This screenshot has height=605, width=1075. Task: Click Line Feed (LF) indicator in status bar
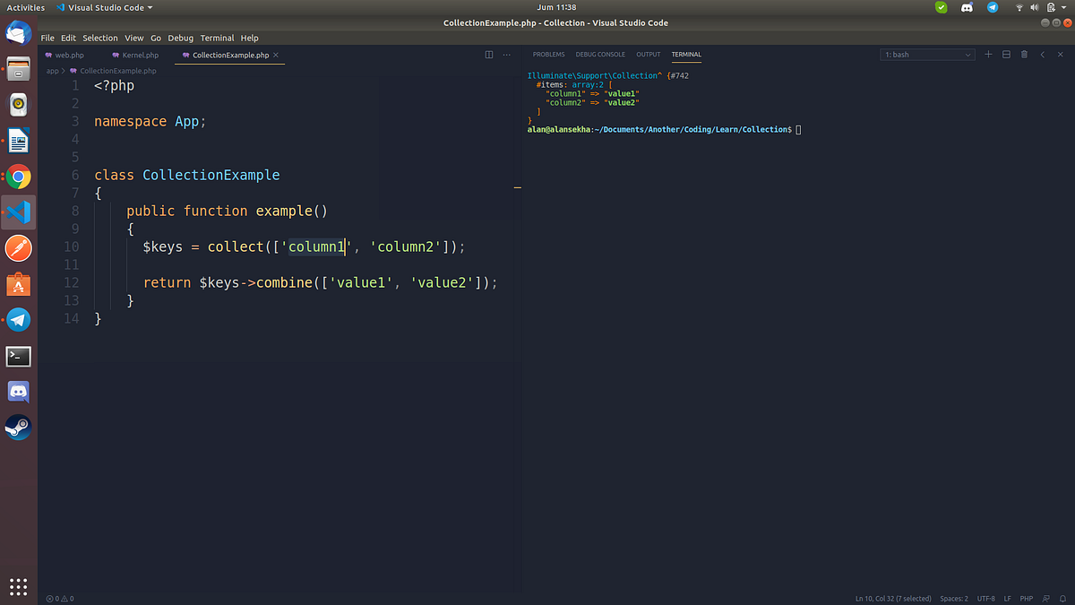(1007, 598)
